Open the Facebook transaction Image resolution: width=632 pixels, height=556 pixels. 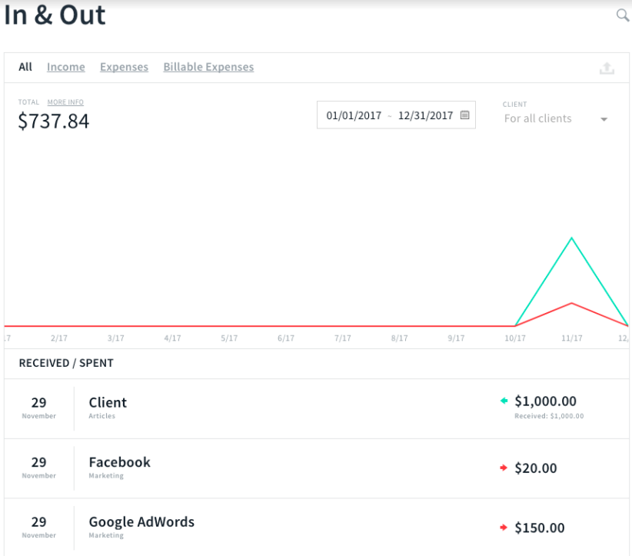point(317,468)
